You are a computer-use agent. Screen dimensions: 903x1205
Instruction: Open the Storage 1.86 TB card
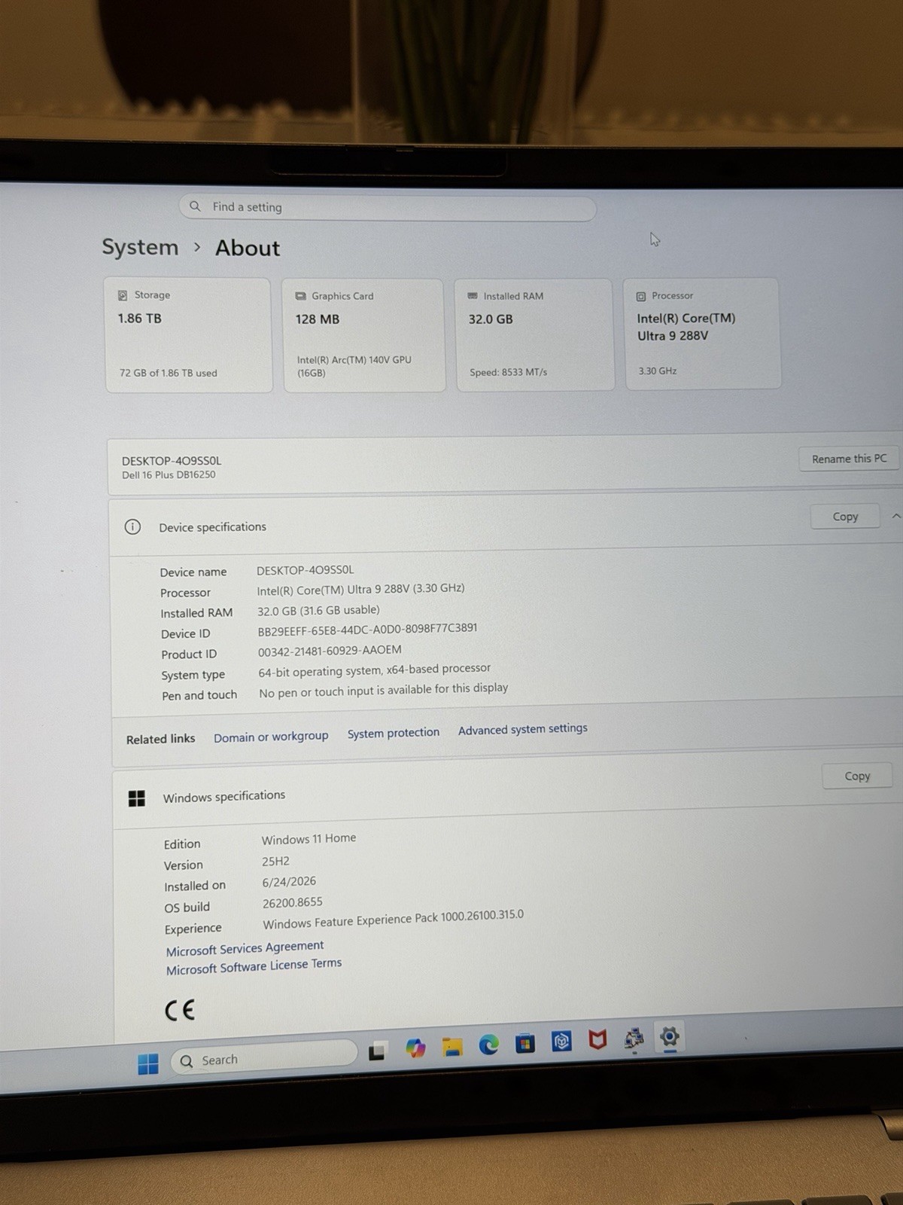188,334
